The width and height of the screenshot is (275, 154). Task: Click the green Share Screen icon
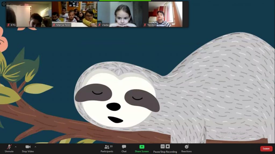[142, 147]
